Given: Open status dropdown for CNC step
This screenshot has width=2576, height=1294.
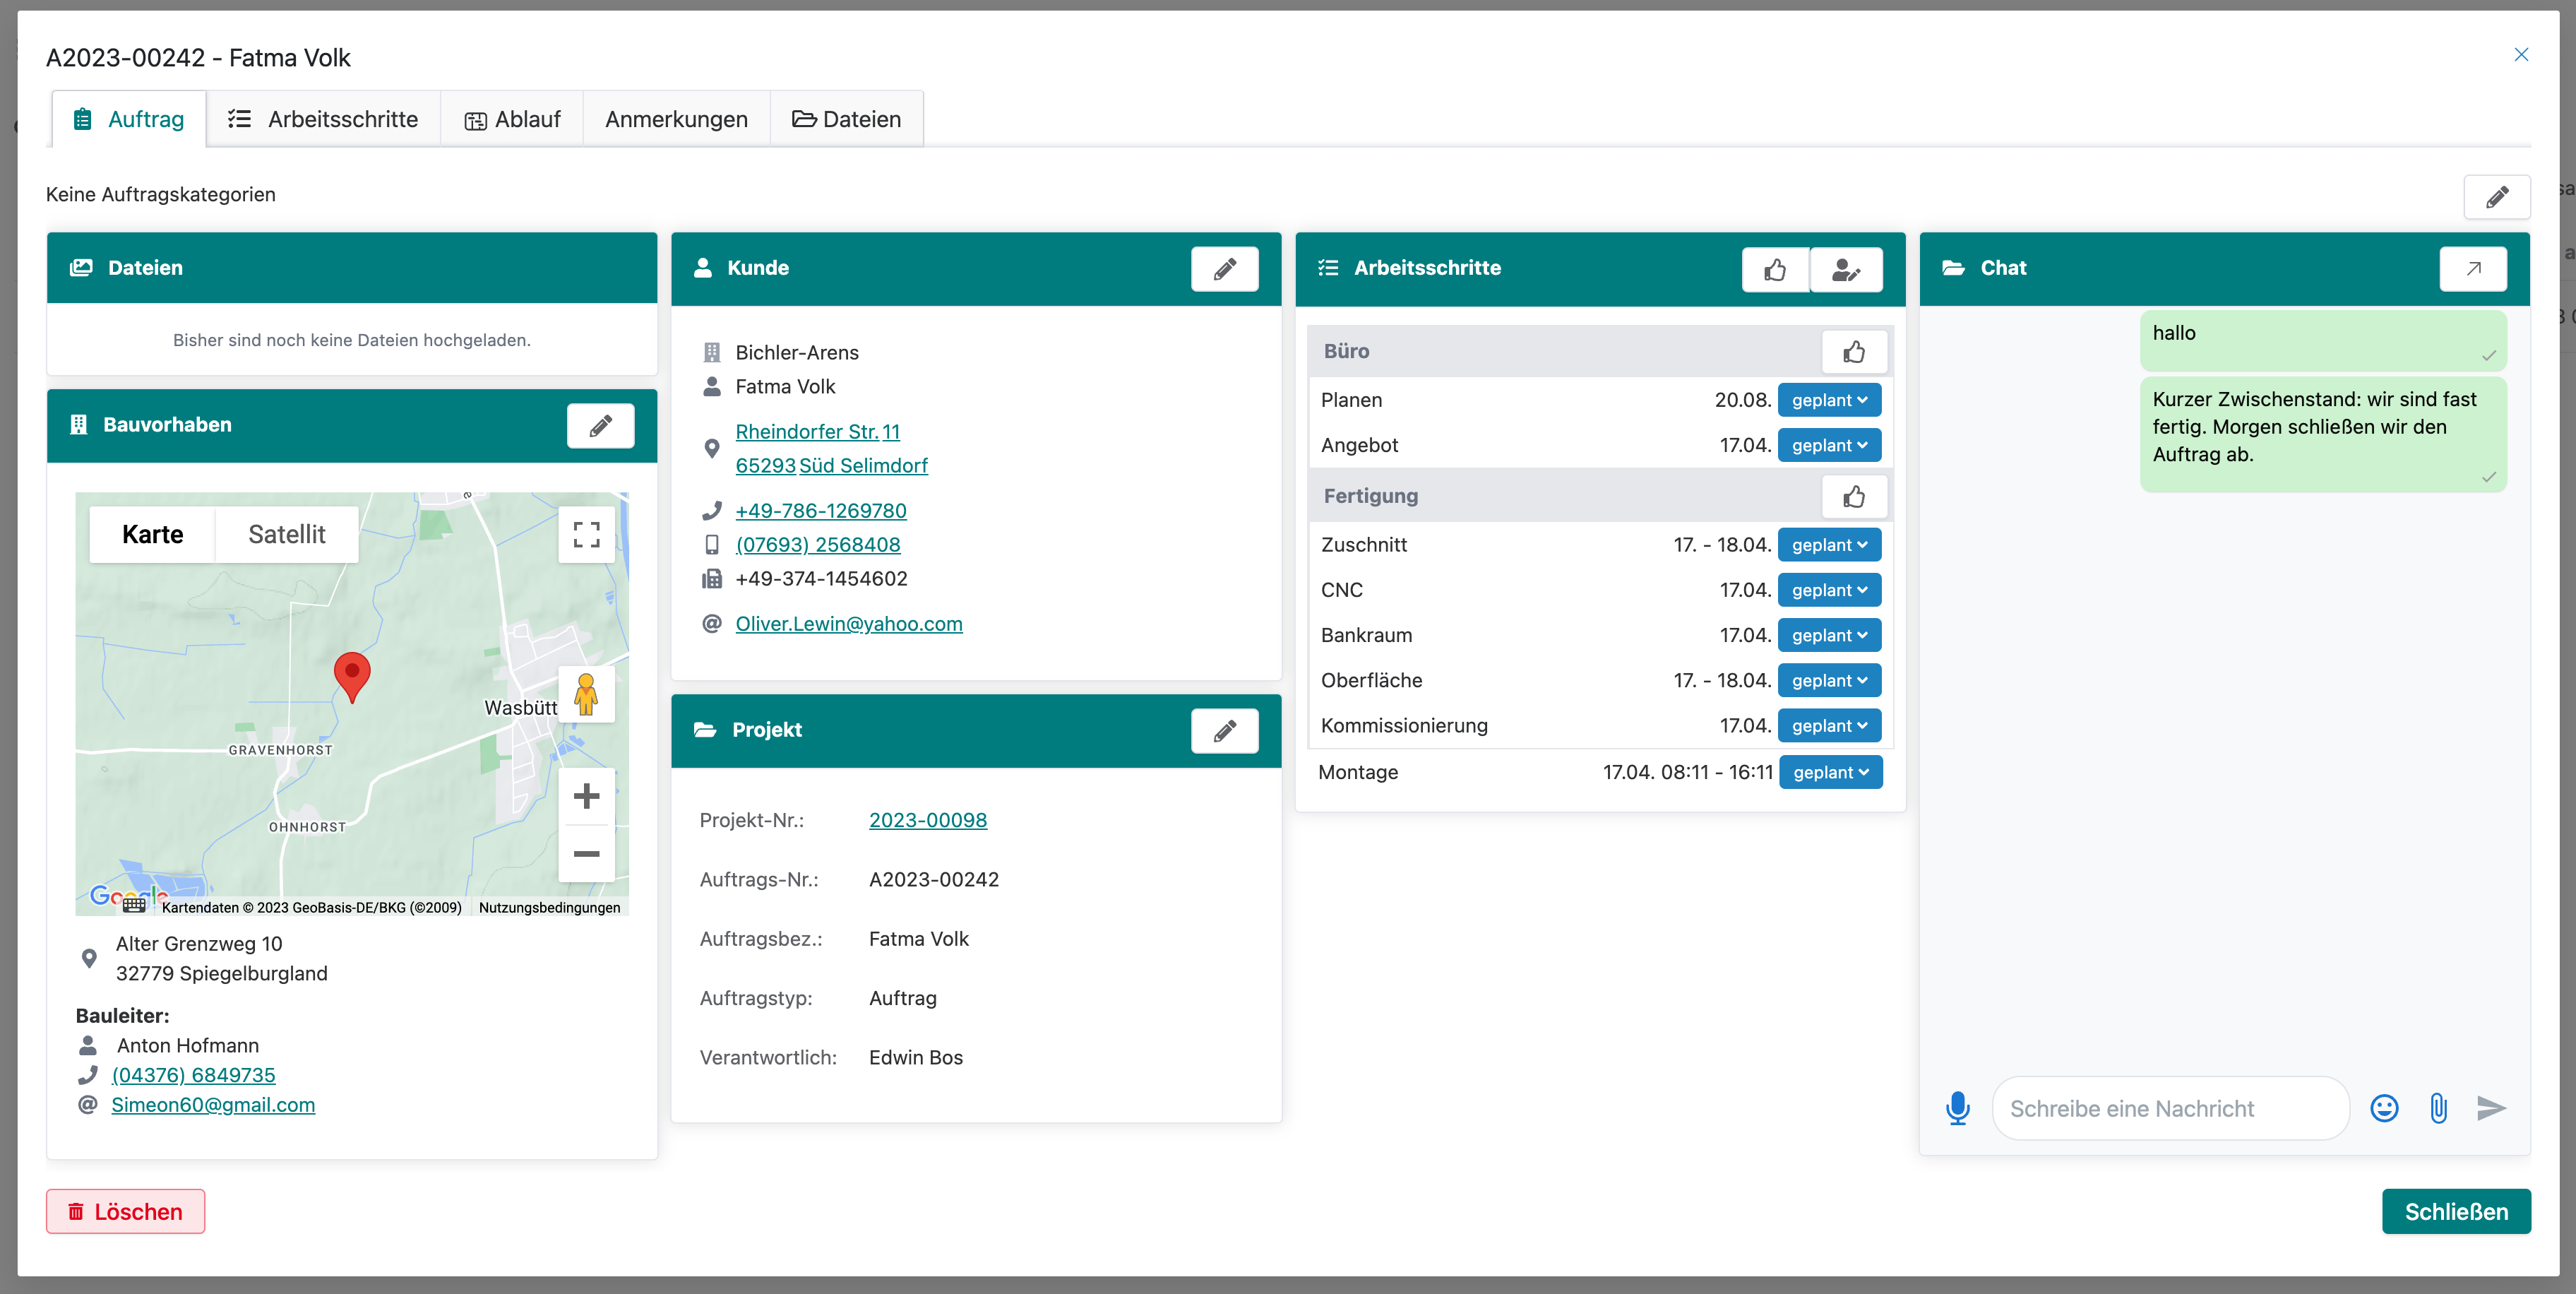Looking at the screenshot, I should [1829, 590].
